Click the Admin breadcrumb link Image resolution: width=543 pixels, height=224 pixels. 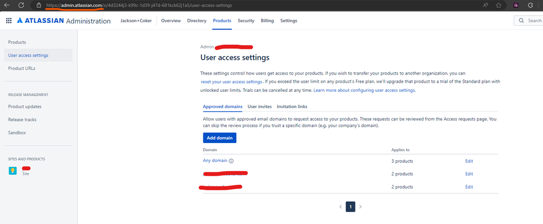[x=207, y=47]
